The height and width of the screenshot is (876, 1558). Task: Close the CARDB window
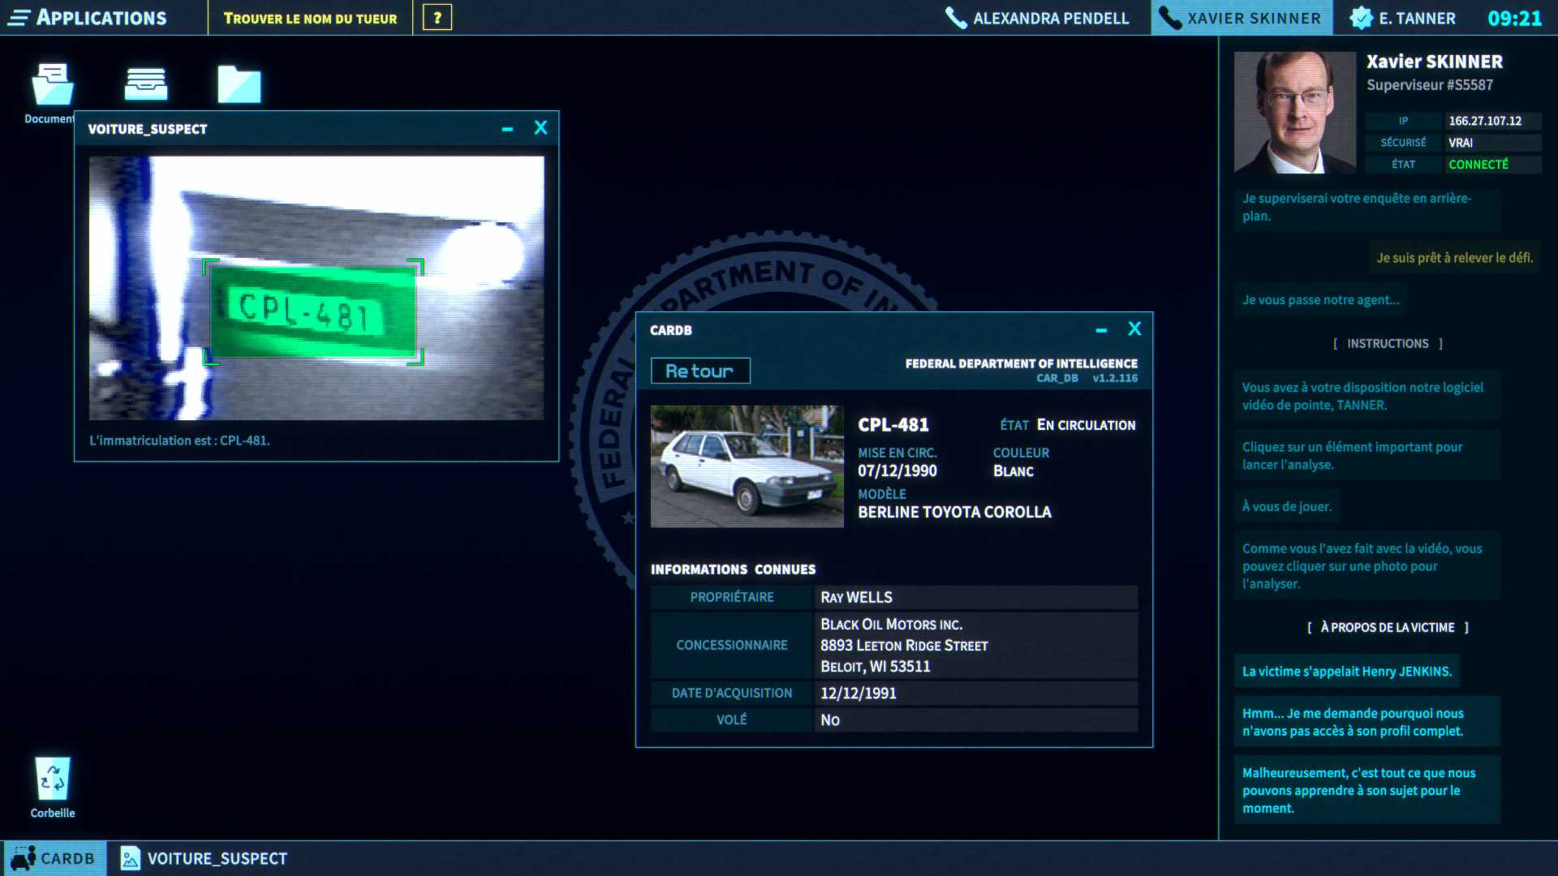(x=1134, y=328)
